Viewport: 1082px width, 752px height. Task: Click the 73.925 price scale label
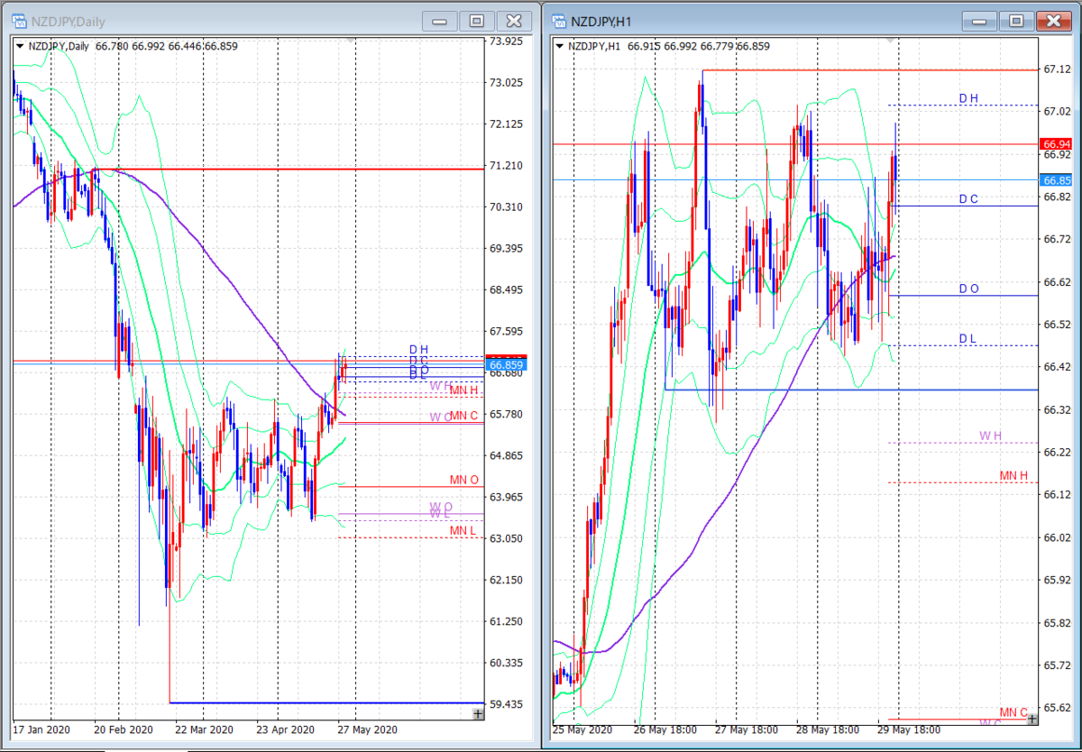click(506, 41)
